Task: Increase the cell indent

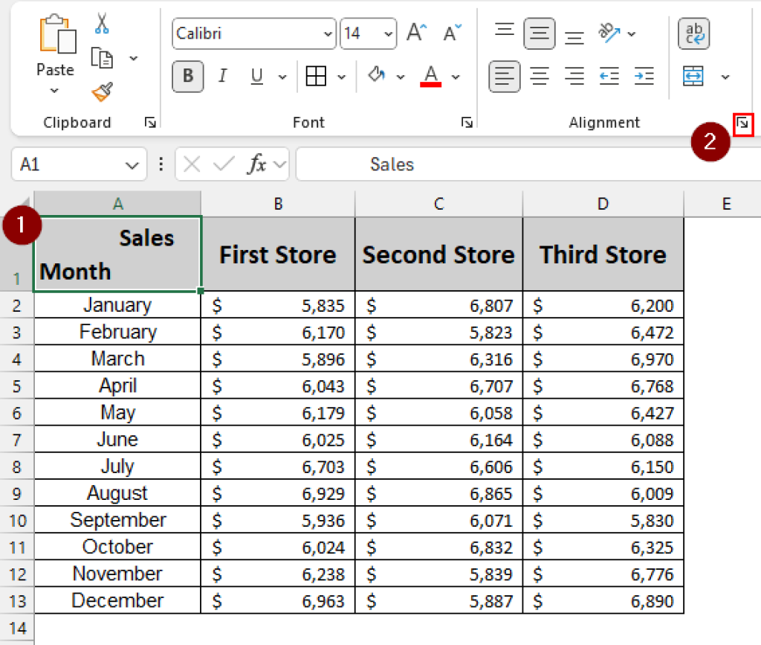Action: coord(644,76)
